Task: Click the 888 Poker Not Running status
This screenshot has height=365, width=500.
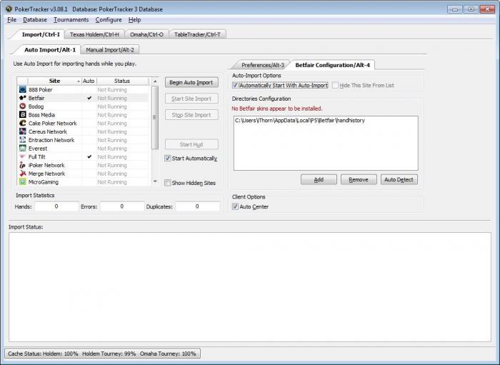Action: click(112, 89)
